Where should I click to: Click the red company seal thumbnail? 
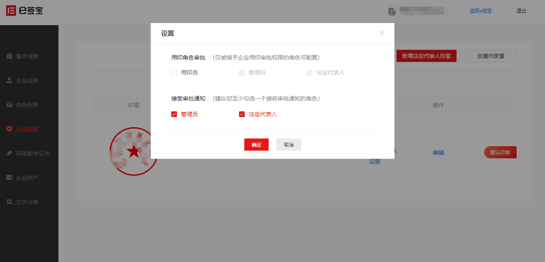pos(134,151)
